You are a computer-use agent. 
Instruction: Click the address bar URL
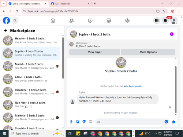(53, 11)
